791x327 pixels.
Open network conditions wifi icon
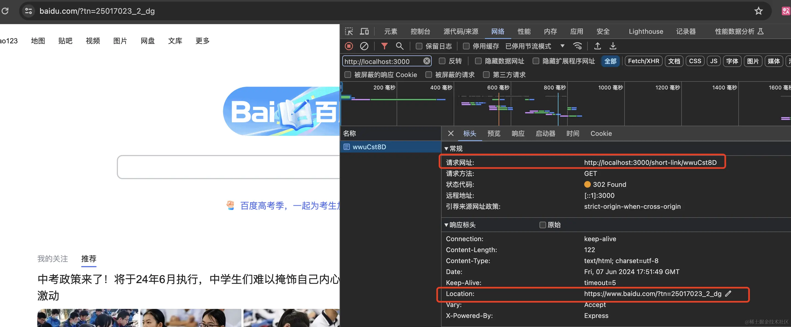pos(577,46)
